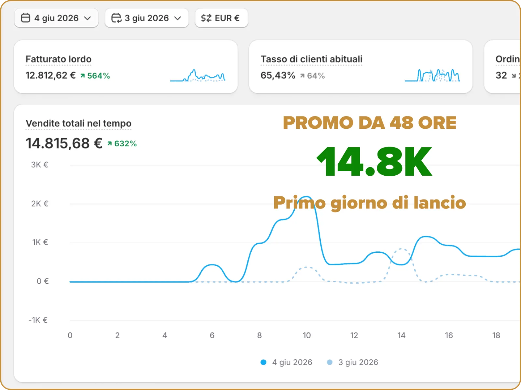This screenshot has width=521, height=390.
Task: Click the Vendite totali nel tempo heading
Action: 78,123
